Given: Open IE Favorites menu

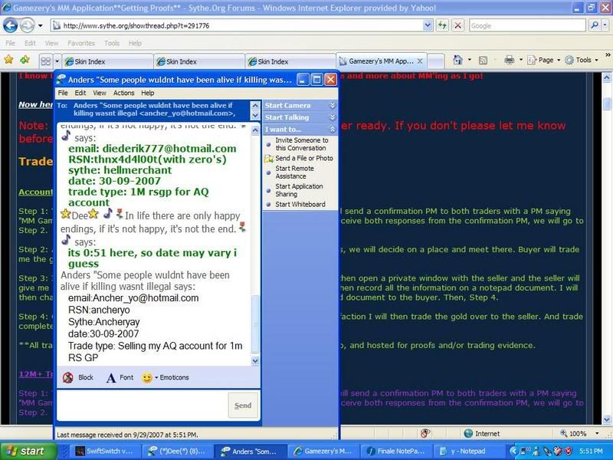Looking at the screenshot, I should pos(81,43).
